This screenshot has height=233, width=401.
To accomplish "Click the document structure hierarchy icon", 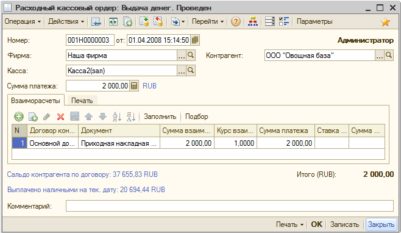I will coord(253,21).
